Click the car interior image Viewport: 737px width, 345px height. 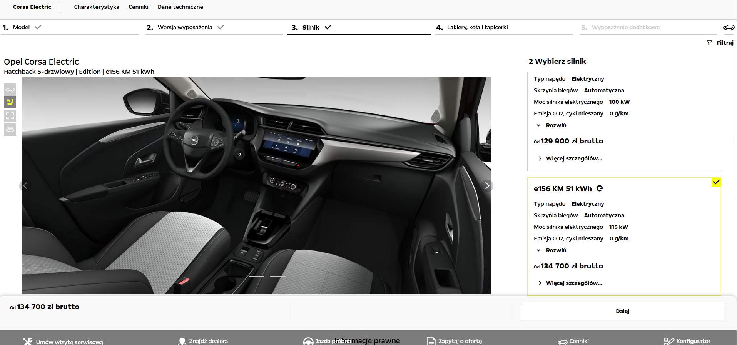click(256, 186)
